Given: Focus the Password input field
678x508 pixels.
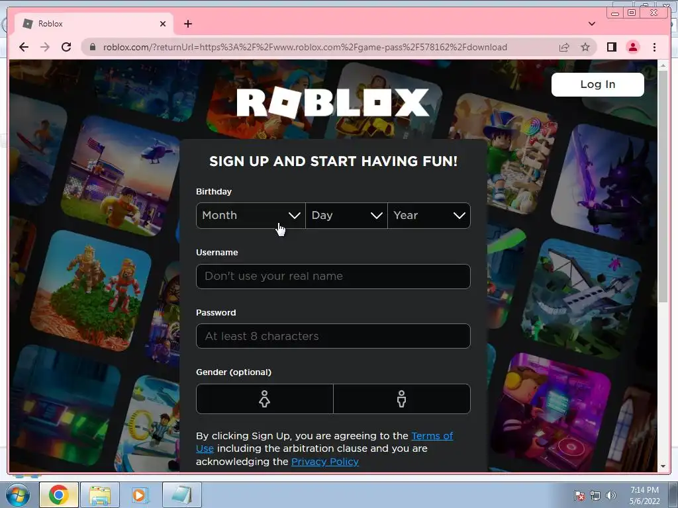Looking at the screenshot, I should pos(333,336).
